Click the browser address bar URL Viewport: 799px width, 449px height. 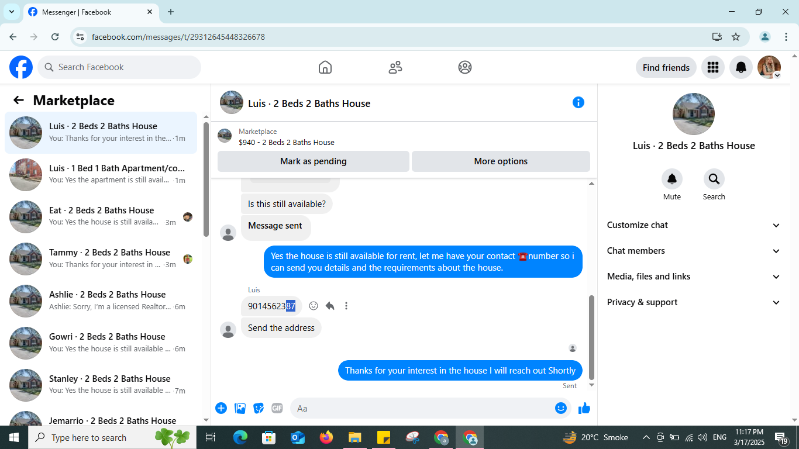click(178, 37)
